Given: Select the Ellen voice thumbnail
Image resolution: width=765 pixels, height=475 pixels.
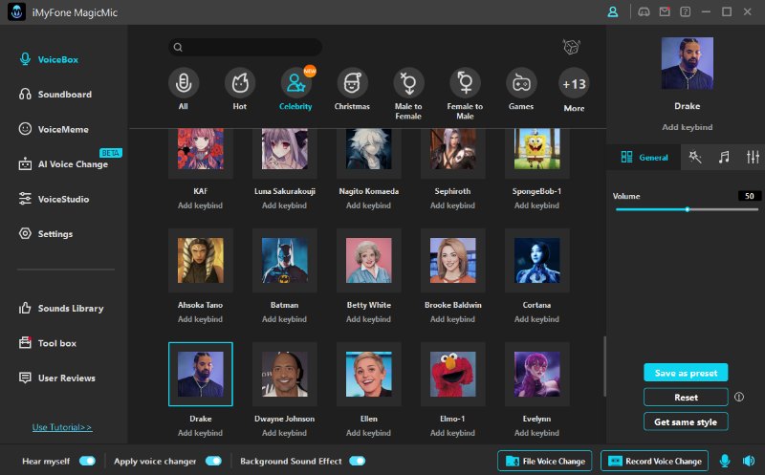Looking at the screenshot, I should coord(369,374).
